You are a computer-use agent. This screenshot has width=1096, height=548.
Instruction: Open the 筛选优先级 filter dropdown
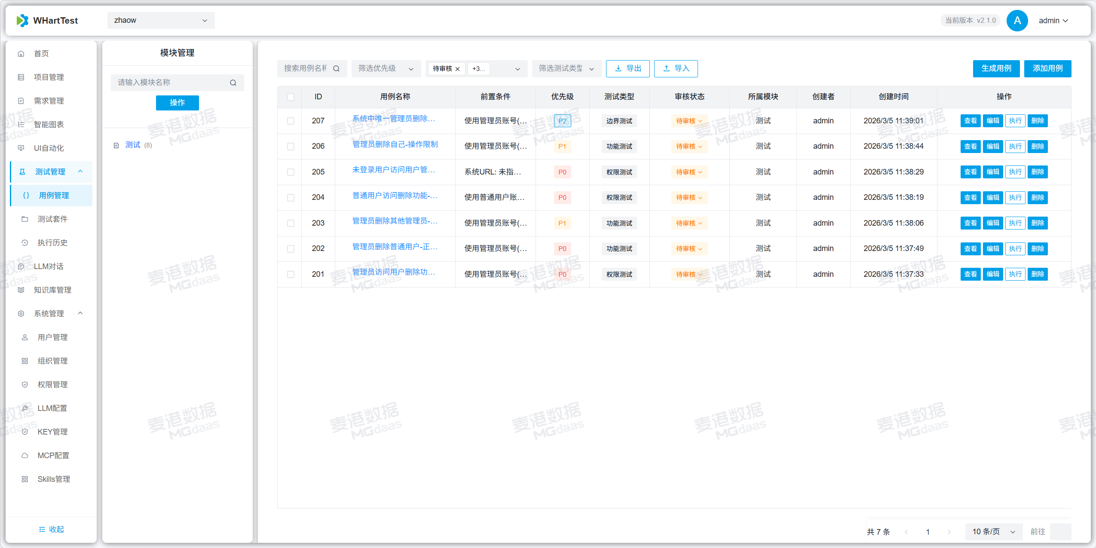(386, 68)
